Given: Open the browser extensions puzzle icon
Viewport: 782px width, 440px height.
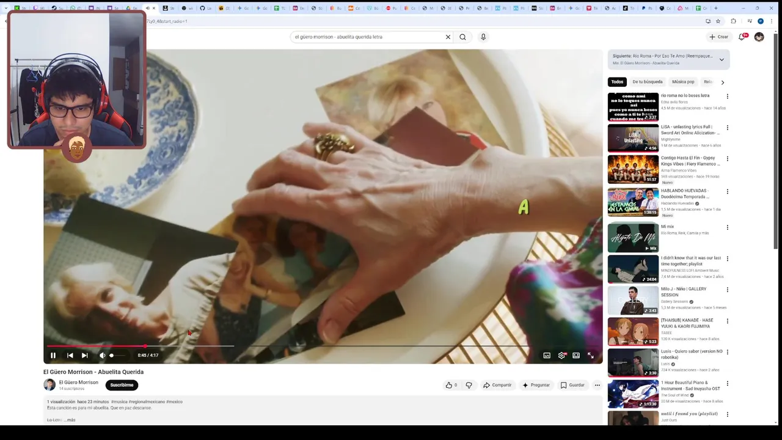Looking at the screenshot, I should [734, 21].
